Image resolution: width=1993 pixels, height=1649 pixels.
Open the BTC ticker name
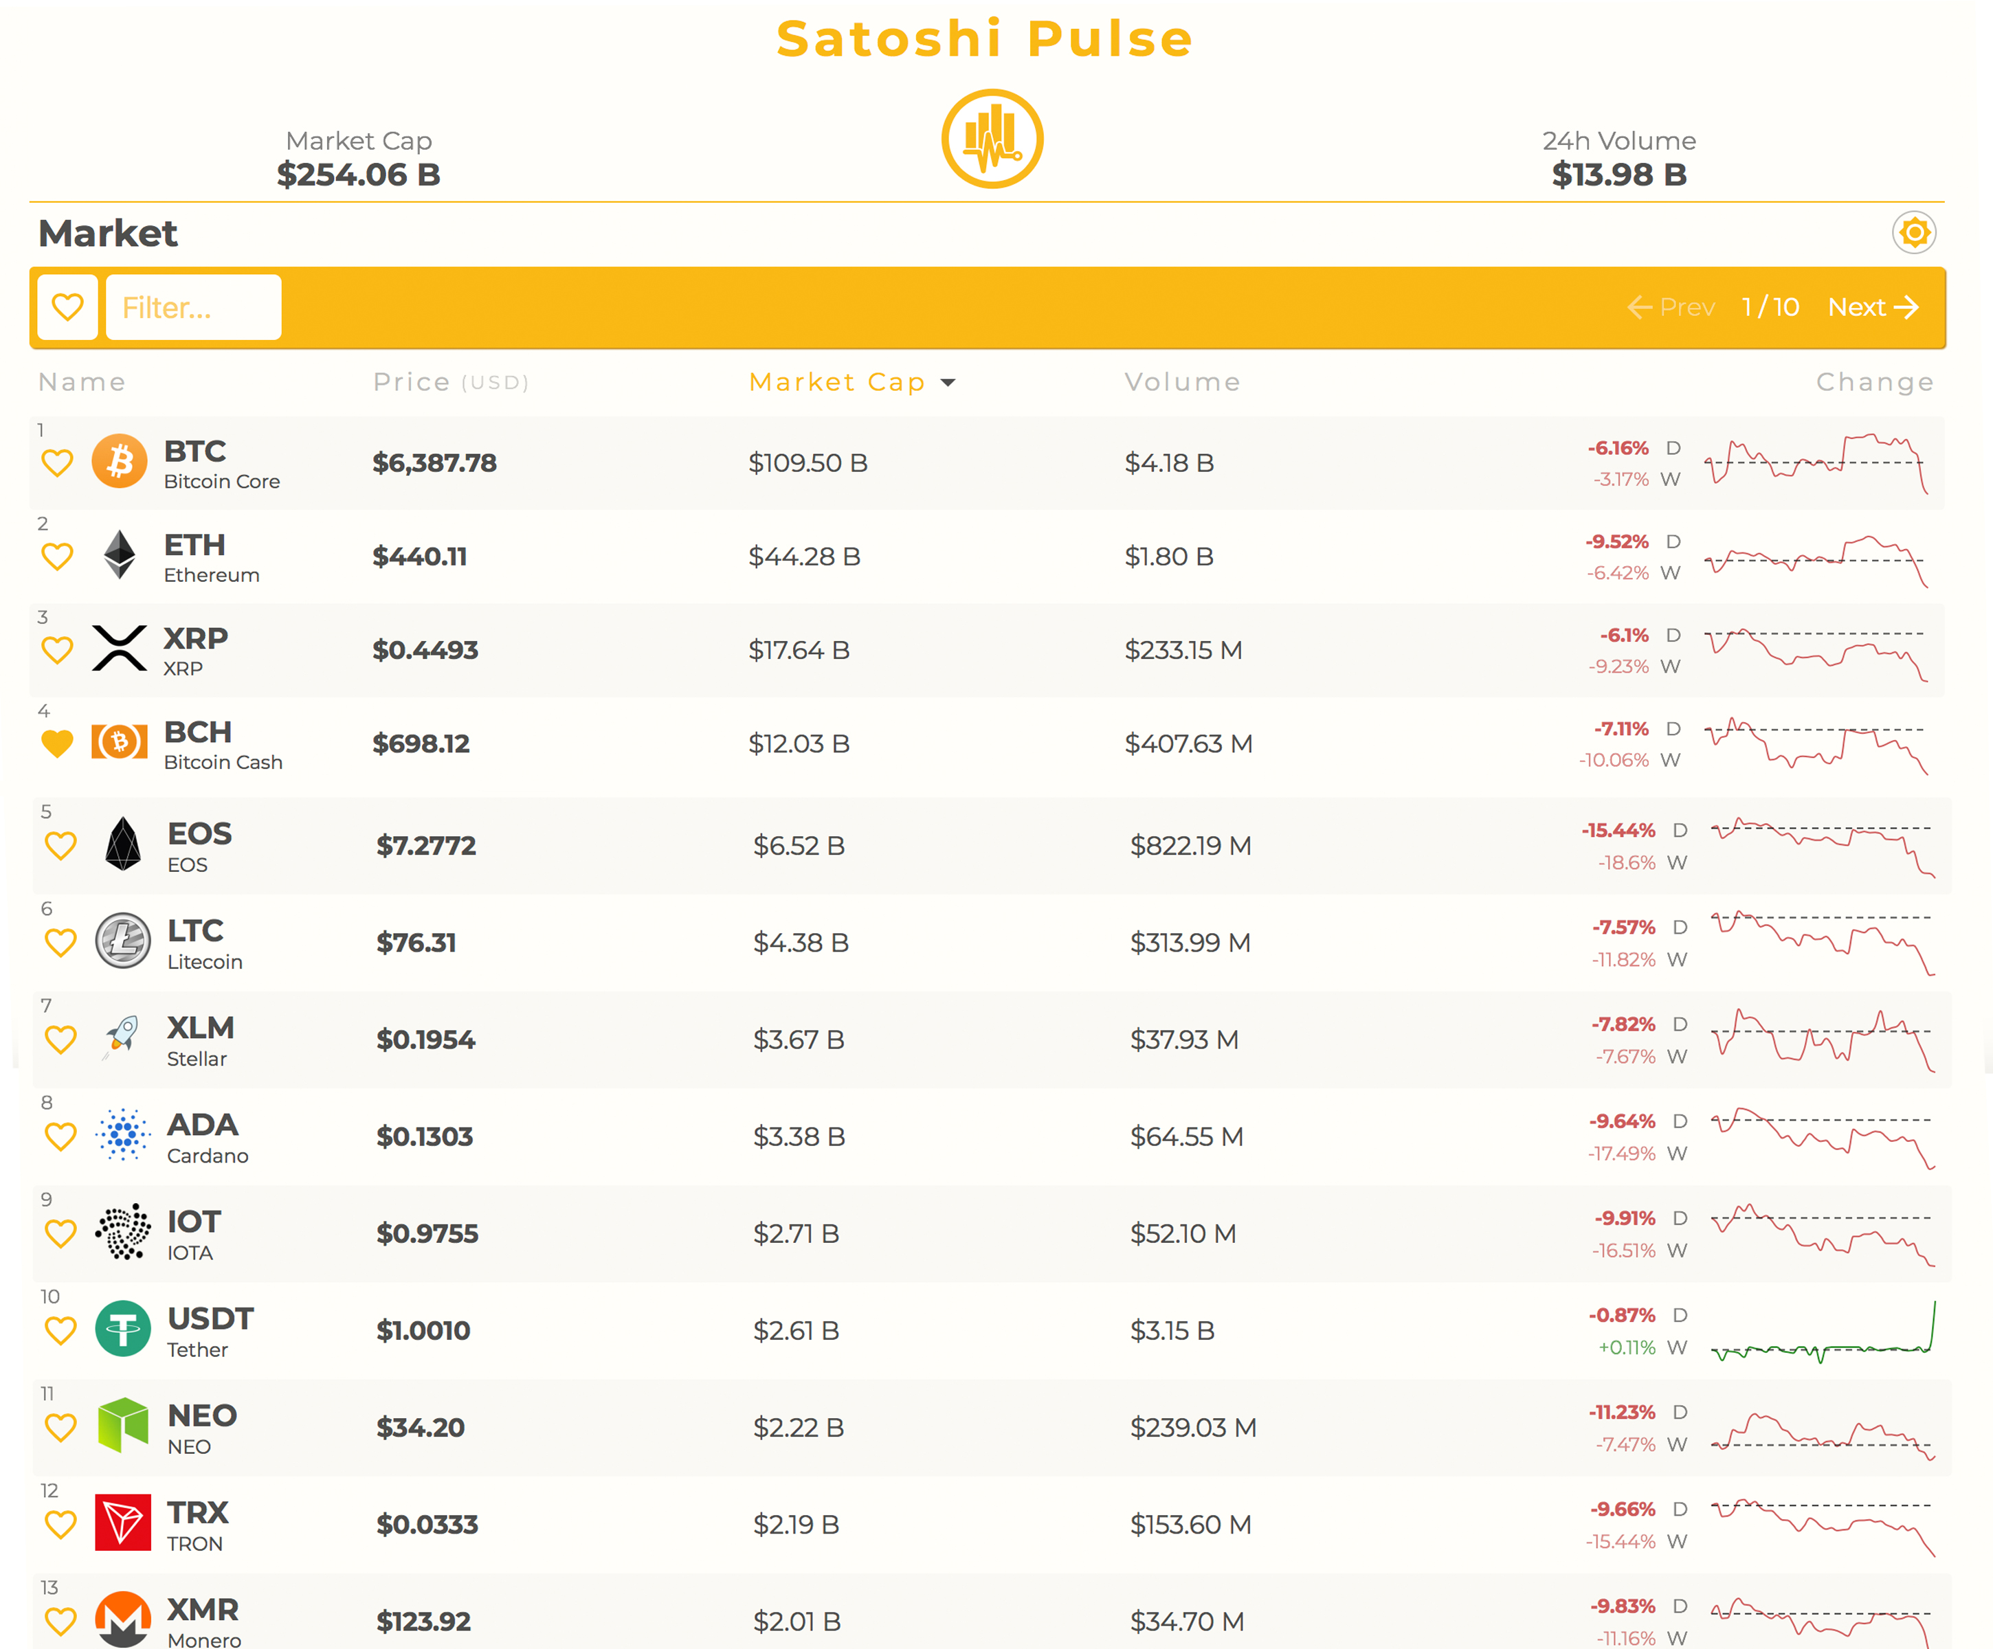pyautogui.click(x=194, y=451)
